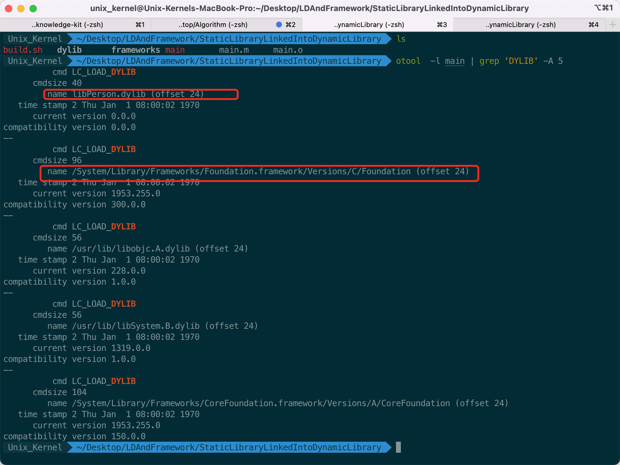This screenshot has height=465, width=620.
Task: Click the yellow minimize window button
Action: coord(21,9)
